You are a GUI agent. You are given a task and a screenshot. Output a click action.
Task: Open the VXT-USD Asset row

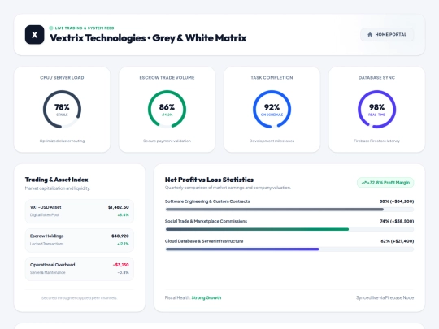[x=80, y=211]
